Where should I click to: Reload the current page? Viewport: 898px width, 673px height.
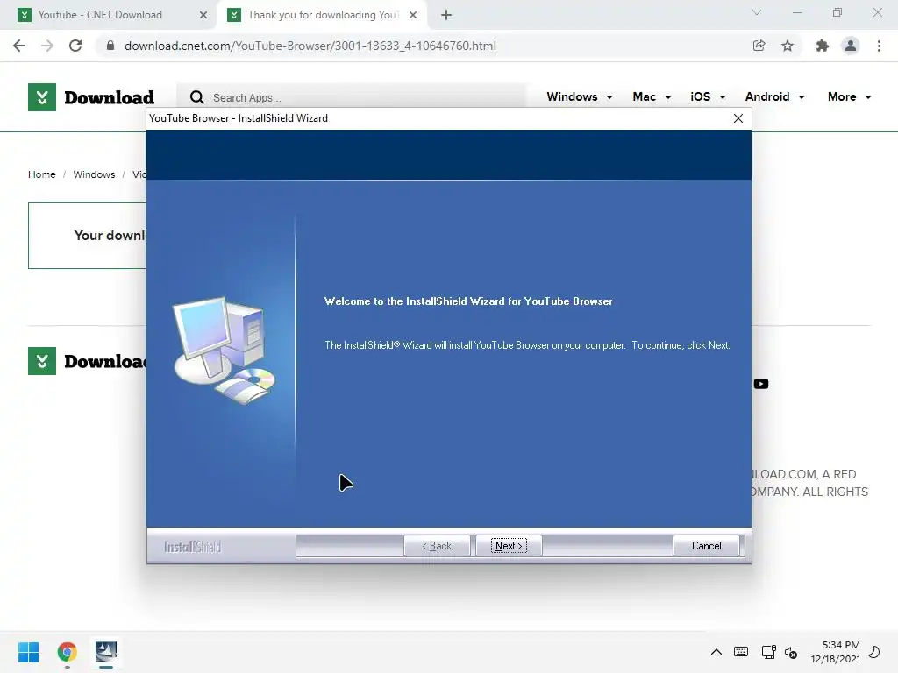click(x=75, y=46)
